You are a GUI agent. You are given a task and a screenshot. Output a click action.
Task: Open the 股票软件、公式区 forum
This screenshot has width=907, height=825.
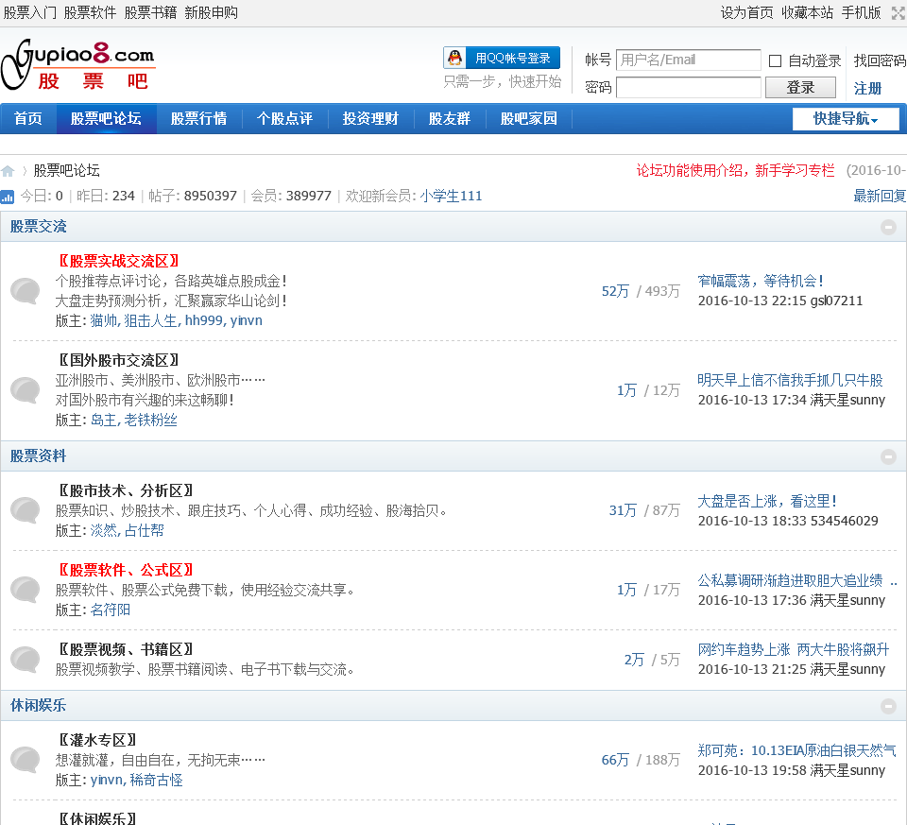pos(126,571)
